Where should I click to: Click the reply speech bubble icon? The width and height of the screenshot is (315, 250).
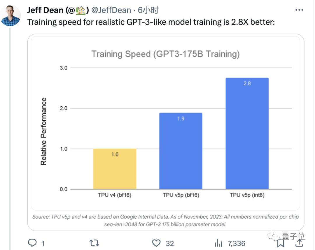pos(32,243)
